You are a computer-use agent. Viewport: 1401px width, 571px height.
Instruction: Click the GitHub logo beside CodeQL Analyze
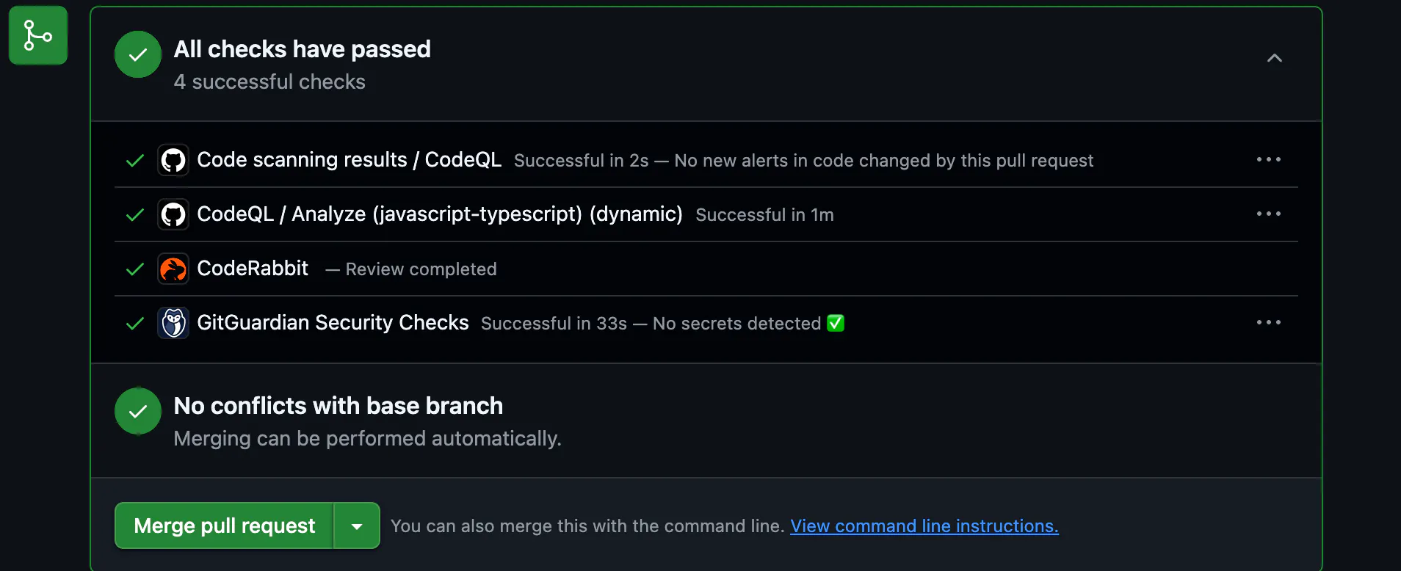tap(173, 214)
